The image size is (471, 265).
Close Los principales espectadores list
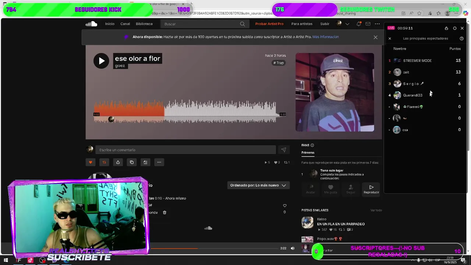[x=390, y=39]
